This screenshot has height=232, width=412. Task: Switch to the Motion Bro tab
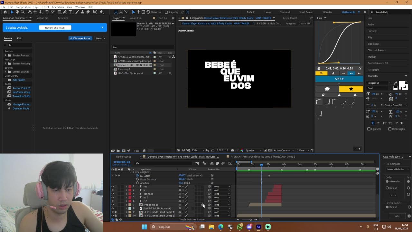[42, 18]
